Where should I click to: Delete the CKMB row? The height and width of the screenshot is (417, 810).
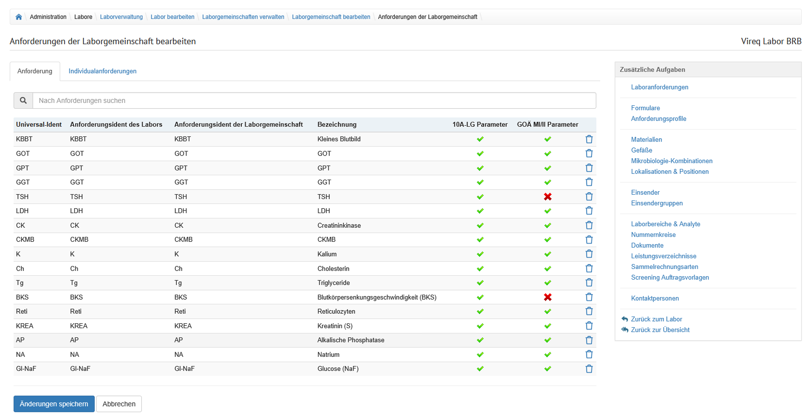(x=589, y=240)
